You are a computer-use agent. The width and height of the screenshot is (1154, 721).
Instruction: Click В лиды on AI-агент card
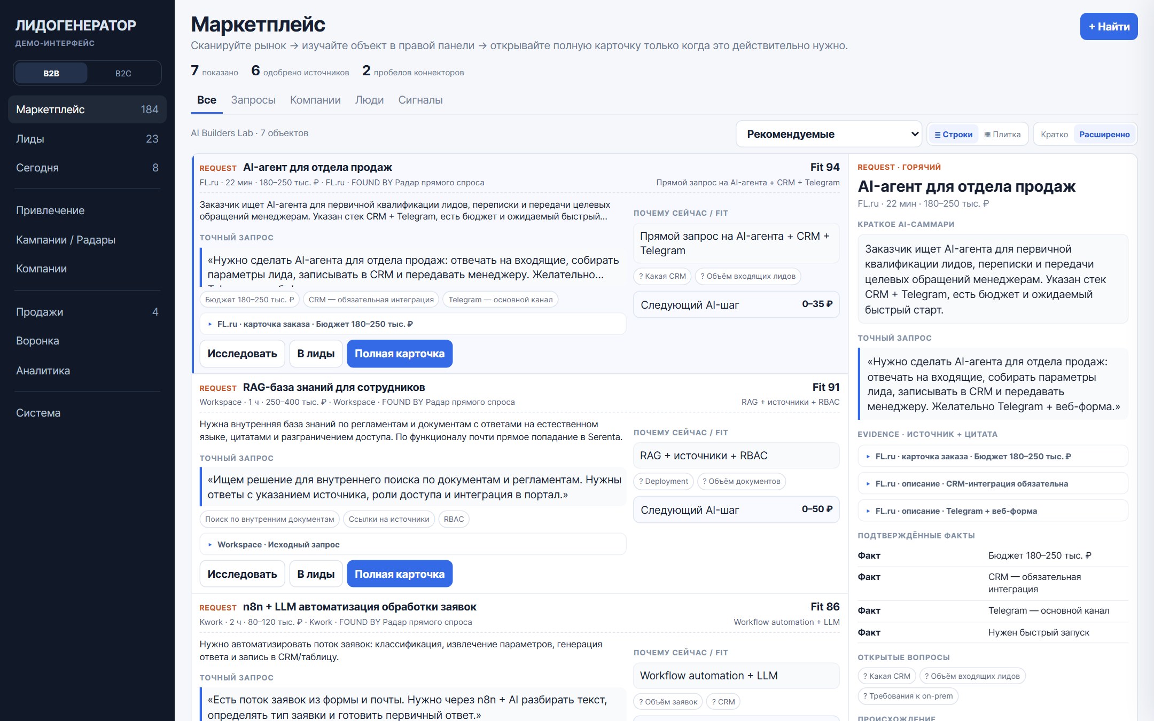[316, 354]
